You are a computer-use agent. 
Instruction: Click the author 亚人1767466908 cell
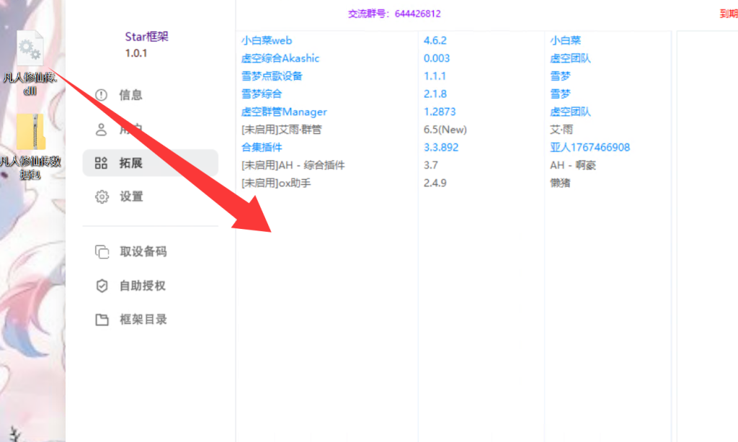590,147
